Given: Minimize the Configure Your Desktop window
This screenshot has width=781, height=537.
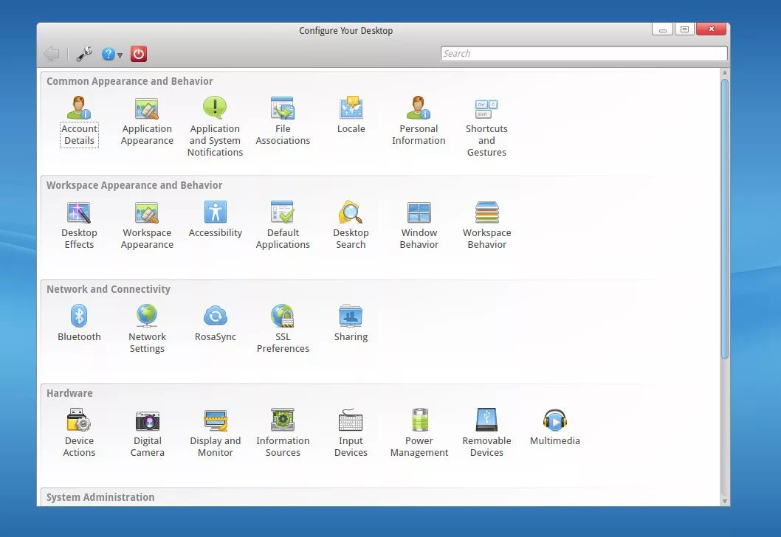Looking at the screenshot, I should coord(662,30).
